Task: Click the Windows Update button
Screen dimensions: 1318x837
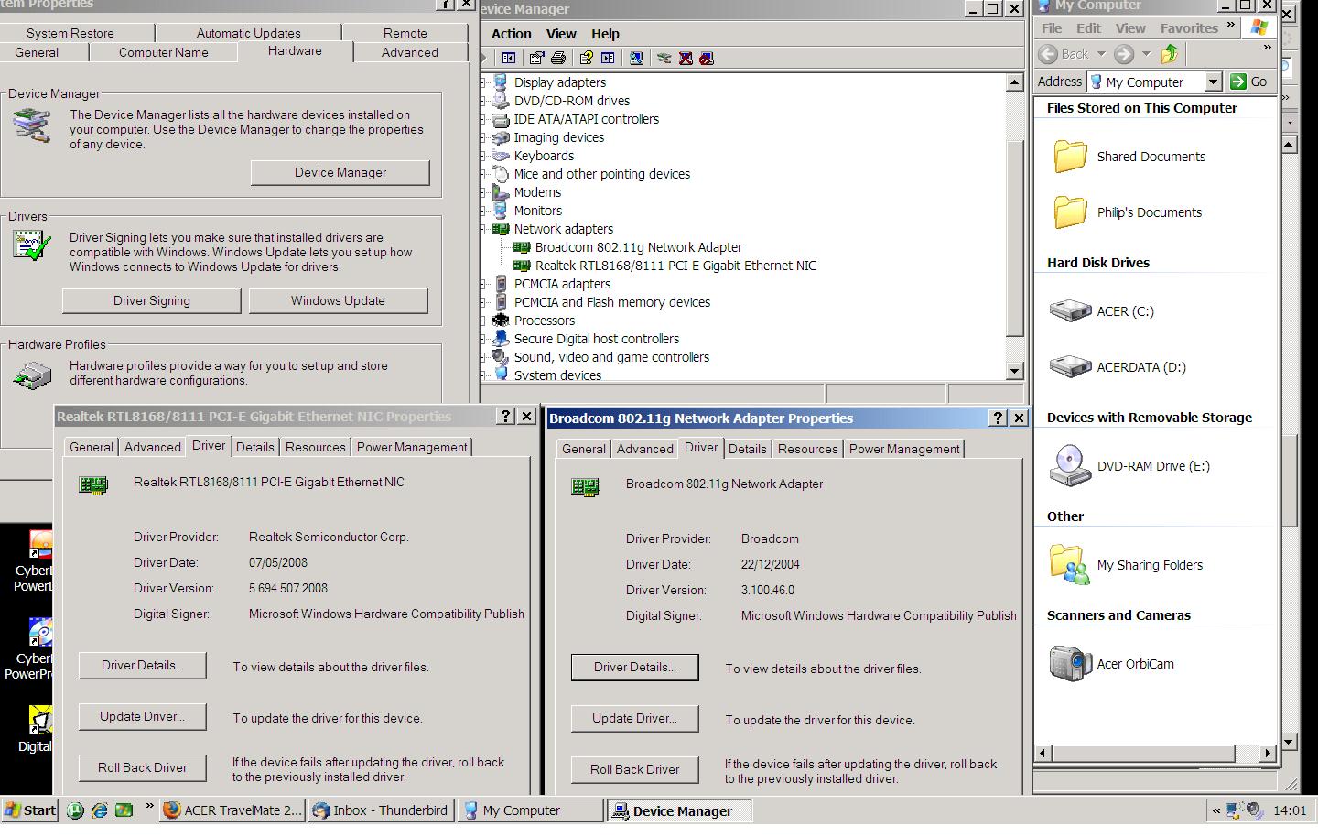Action: tap(338, 300)
